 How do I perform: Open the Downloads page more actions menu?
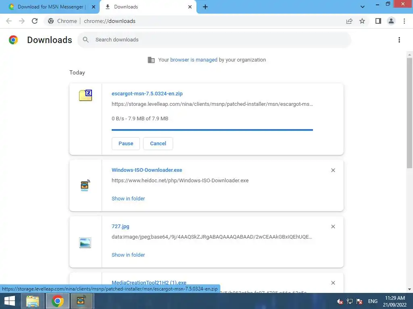pos(399,40)
